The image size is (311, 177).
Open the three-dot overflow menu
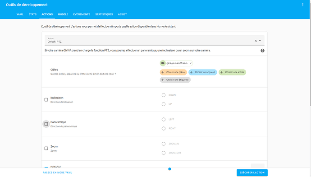click(303, 5)
